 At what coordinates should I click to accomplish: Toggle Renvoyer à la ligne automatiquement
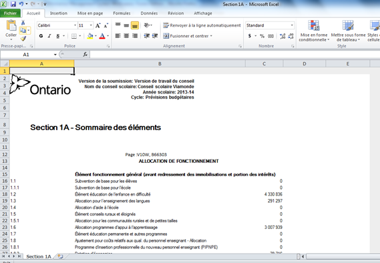coord(202,25)
